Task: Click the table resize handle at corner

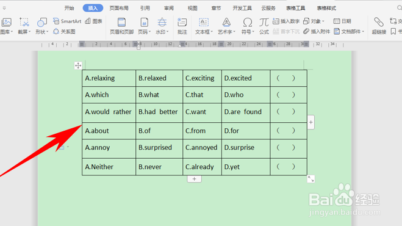Action: click(310, 179)
